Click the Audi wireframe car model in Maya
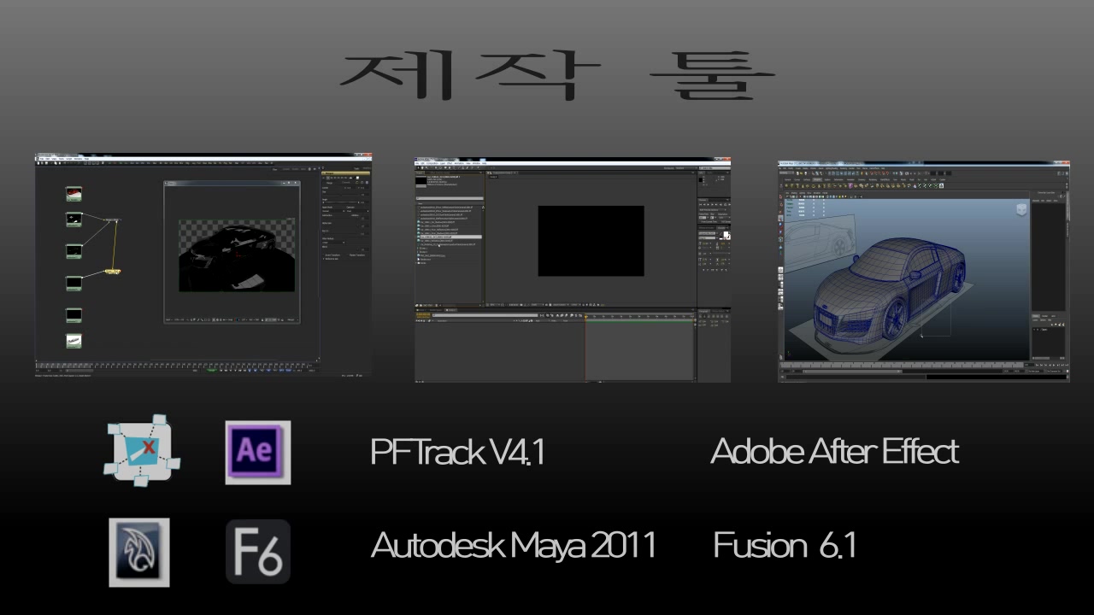 tap(889, 289)
